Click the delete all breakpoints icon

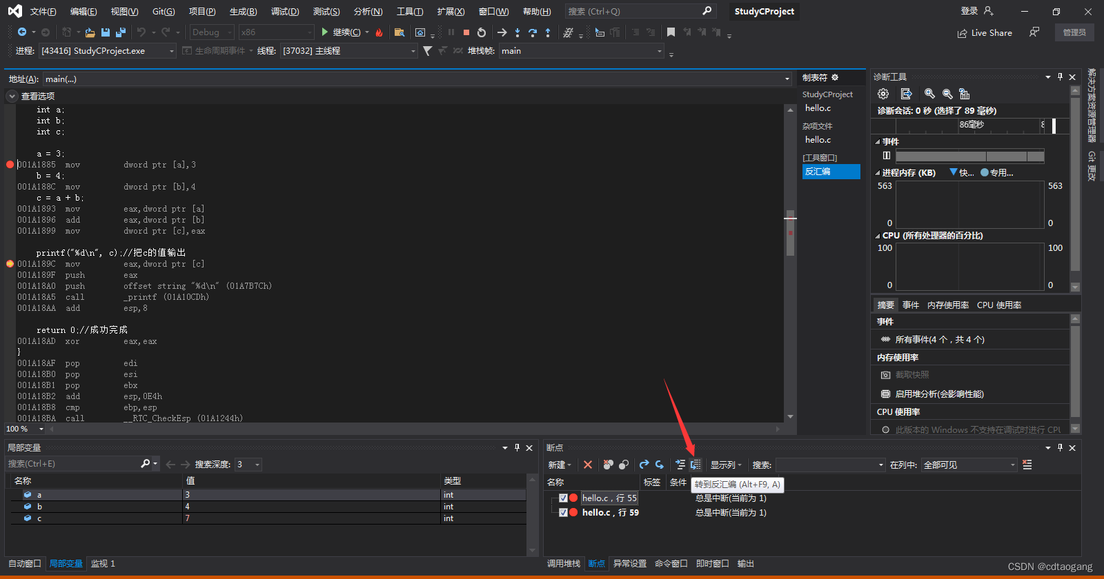click(608, 465)
